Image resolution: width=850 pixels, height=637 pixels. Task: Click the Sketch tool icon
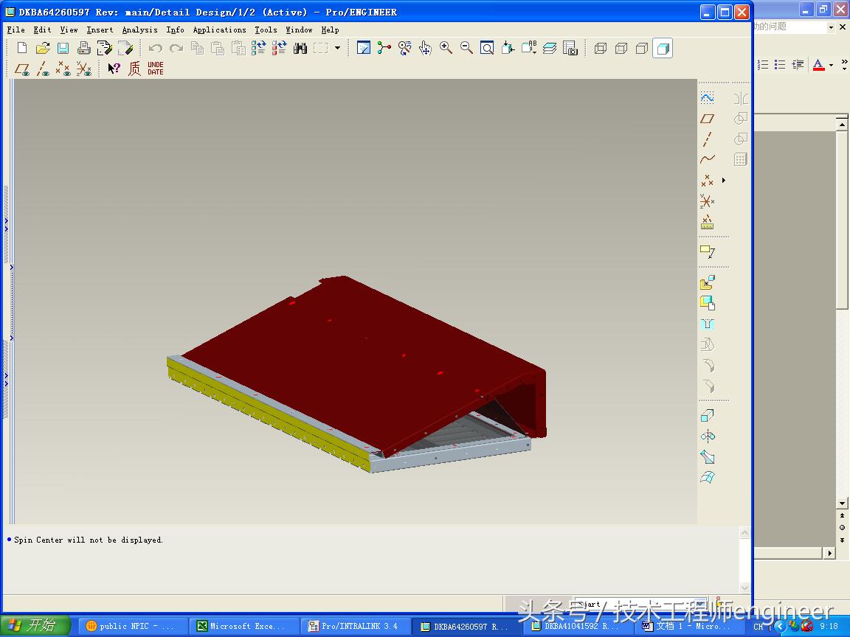708,97
